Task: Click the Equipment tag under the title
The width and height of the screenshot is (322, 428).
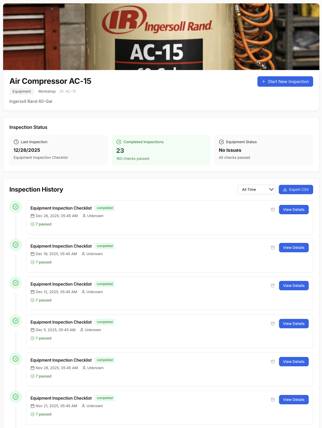Action: pyautogui.click(x=22, y=91)
